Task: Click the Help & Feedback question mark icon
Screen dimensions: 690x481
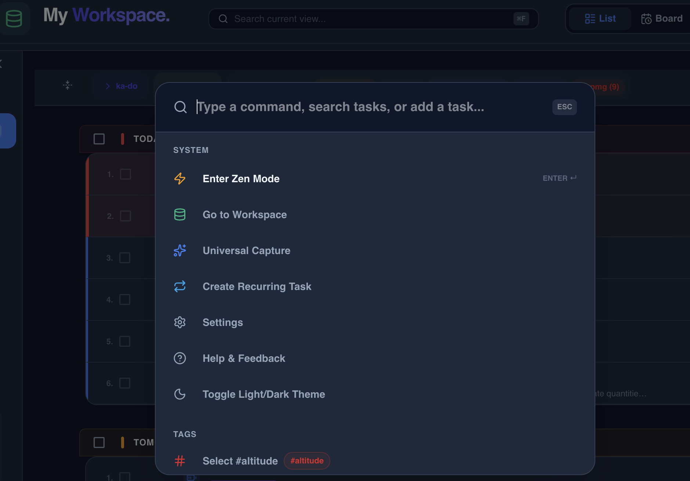Action: click(x=180, y=358)
